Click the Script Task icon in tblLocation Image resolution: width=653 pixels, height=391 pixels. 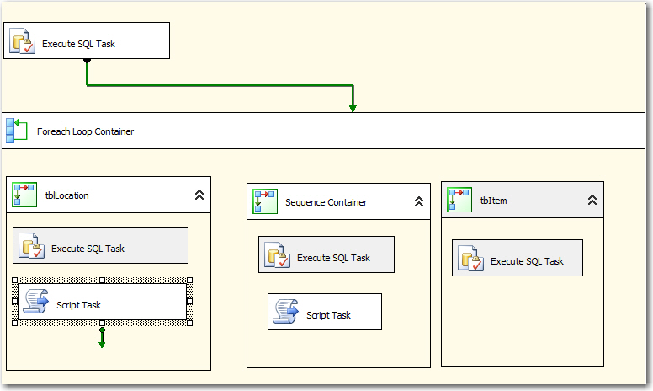pyautogui.click(x=36, y=302)
